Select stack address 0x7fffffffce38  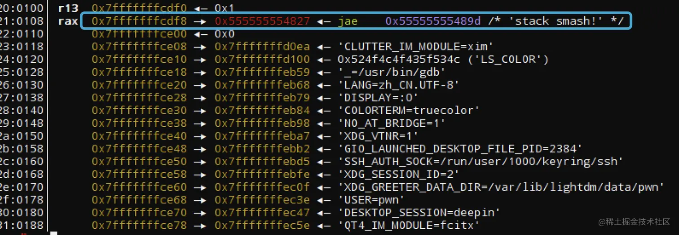tap(139, 123)
